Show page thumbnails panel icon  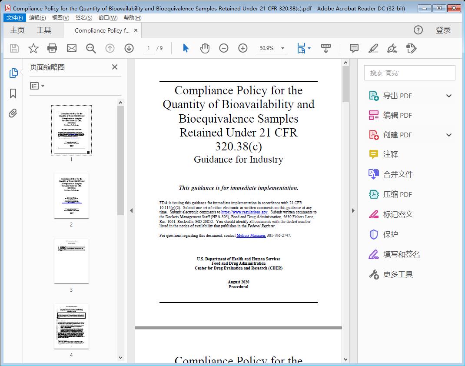13,73
